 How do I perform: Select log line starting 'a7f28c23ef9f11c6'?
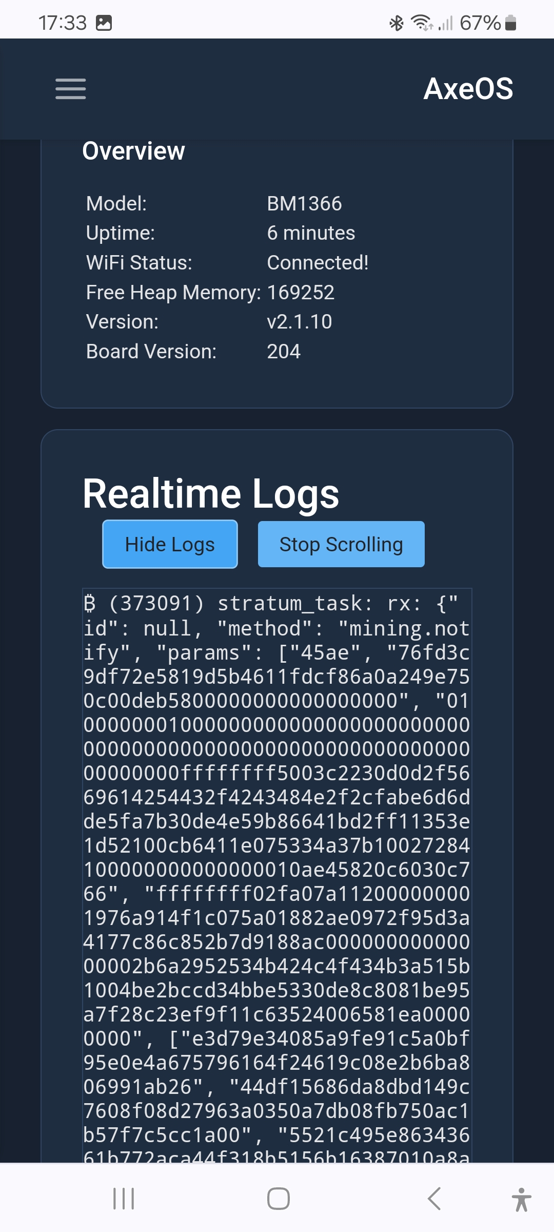tap(277, 1014)
